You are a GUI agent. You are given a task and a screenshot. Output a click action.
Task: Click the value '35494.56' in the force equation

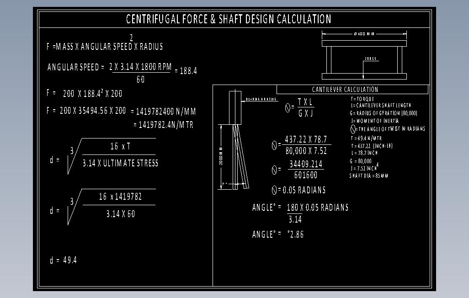click(x=93, y=111)
